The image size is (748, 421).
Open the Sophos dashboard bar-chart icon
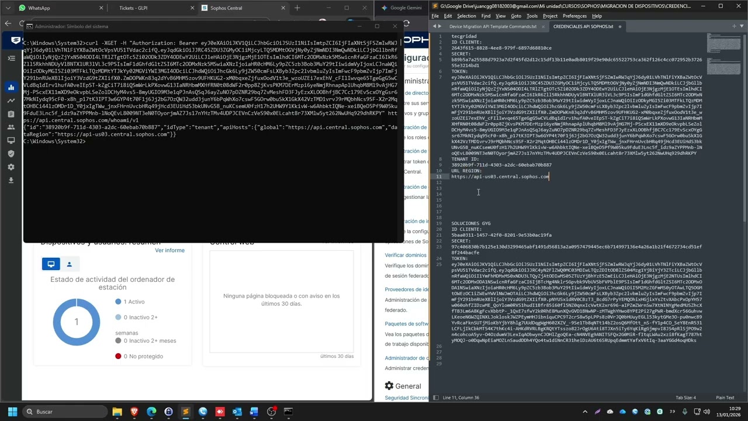coord(11,87)
